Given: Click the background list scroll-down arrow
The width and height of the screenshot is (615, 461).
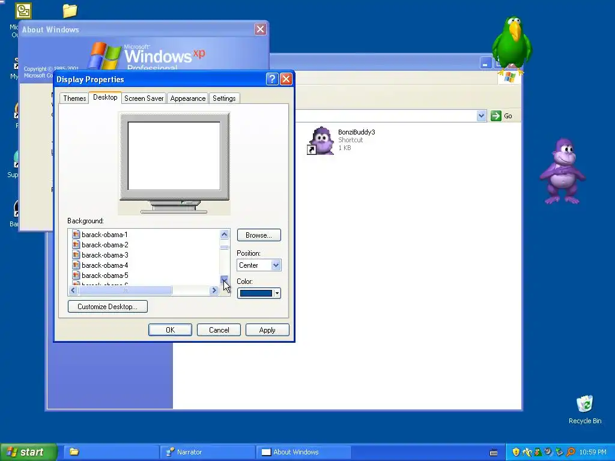Looking at the screenshot, I should [225, 280].
